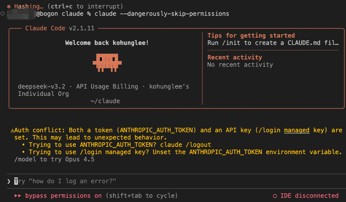Click the IDE disconnected circle icon

tap(275, 196)
